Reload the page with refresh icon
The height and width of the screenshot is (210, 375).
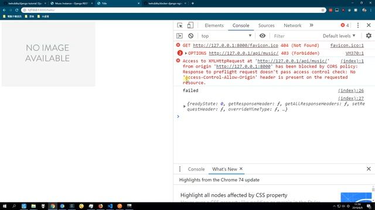pyautogui.click(x=17, y=10)
